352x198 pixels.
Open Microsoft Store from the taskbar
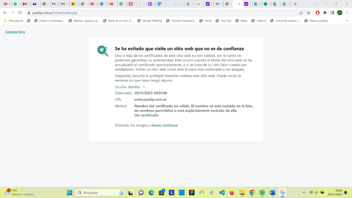(x=161, y=192)
